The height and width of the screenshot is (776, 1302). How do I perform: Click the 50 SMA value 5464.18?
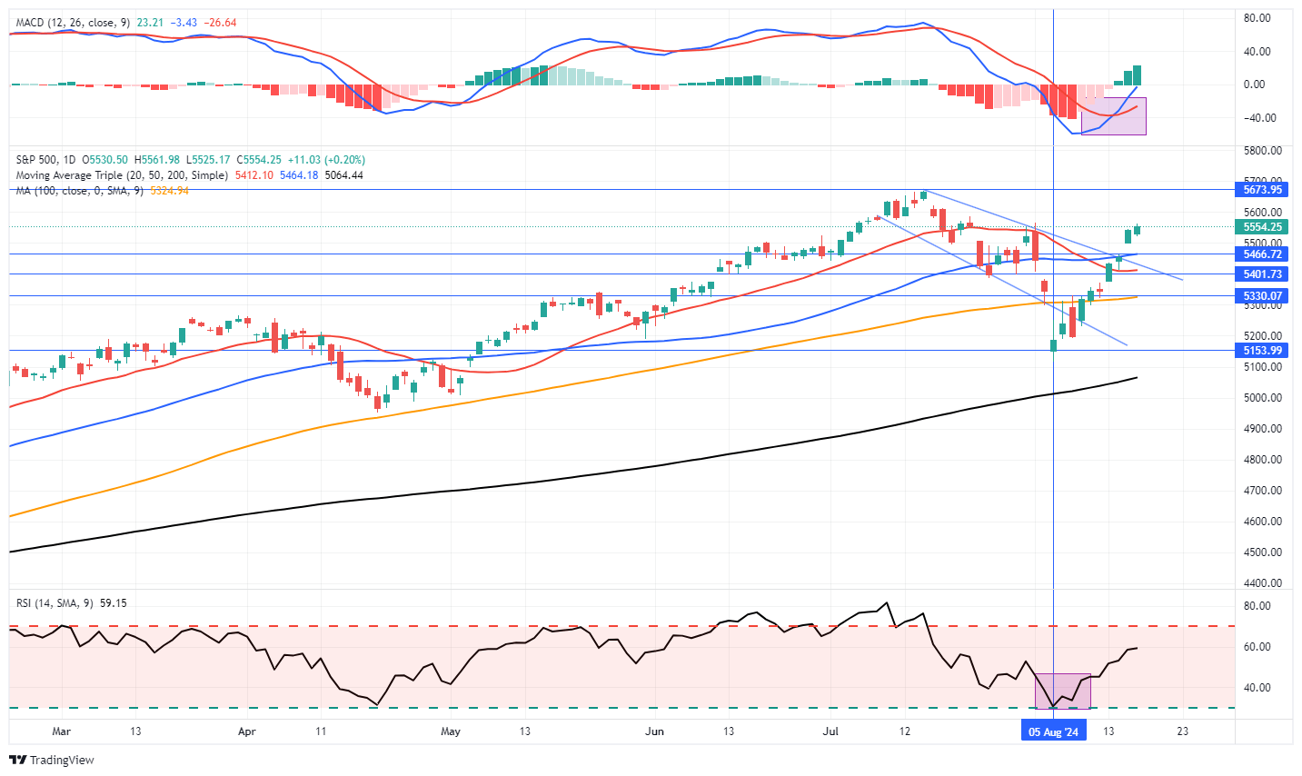click(x=299, y=175)
